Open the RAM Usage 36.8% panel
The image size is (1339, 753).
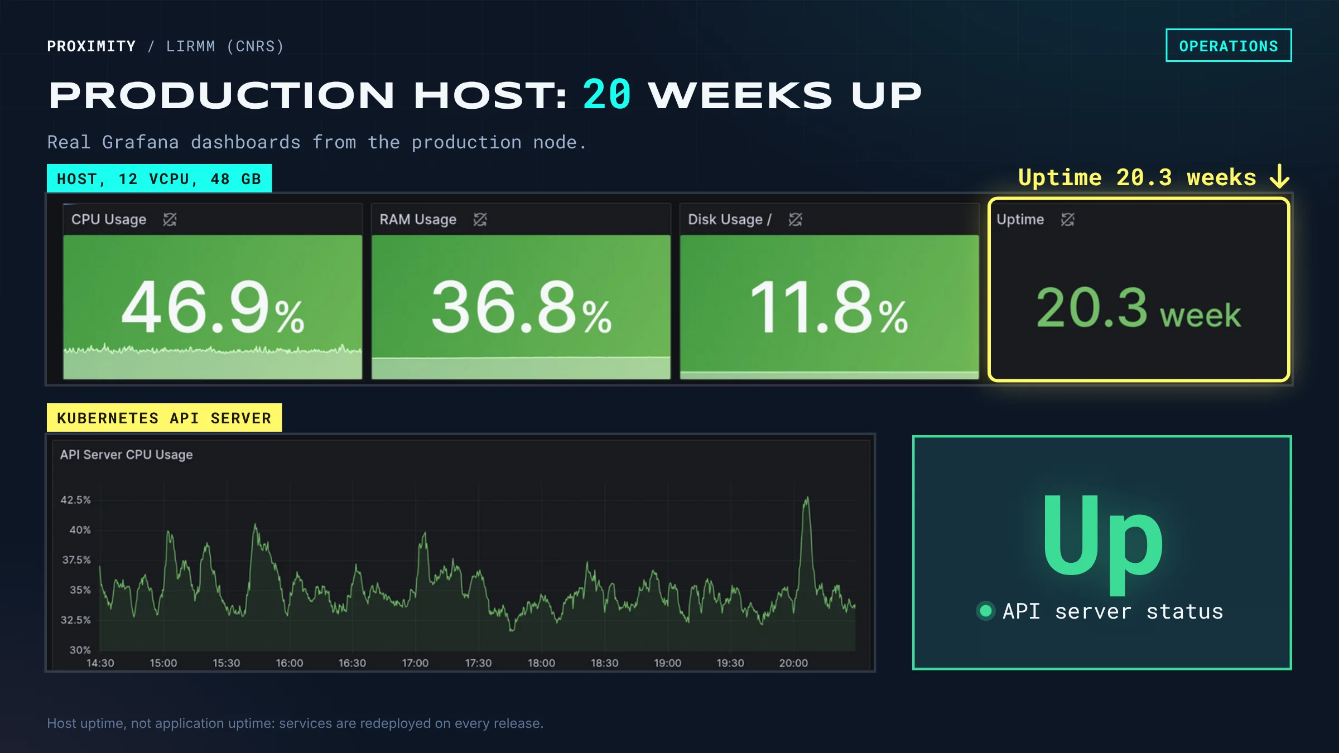click(521, 292)
